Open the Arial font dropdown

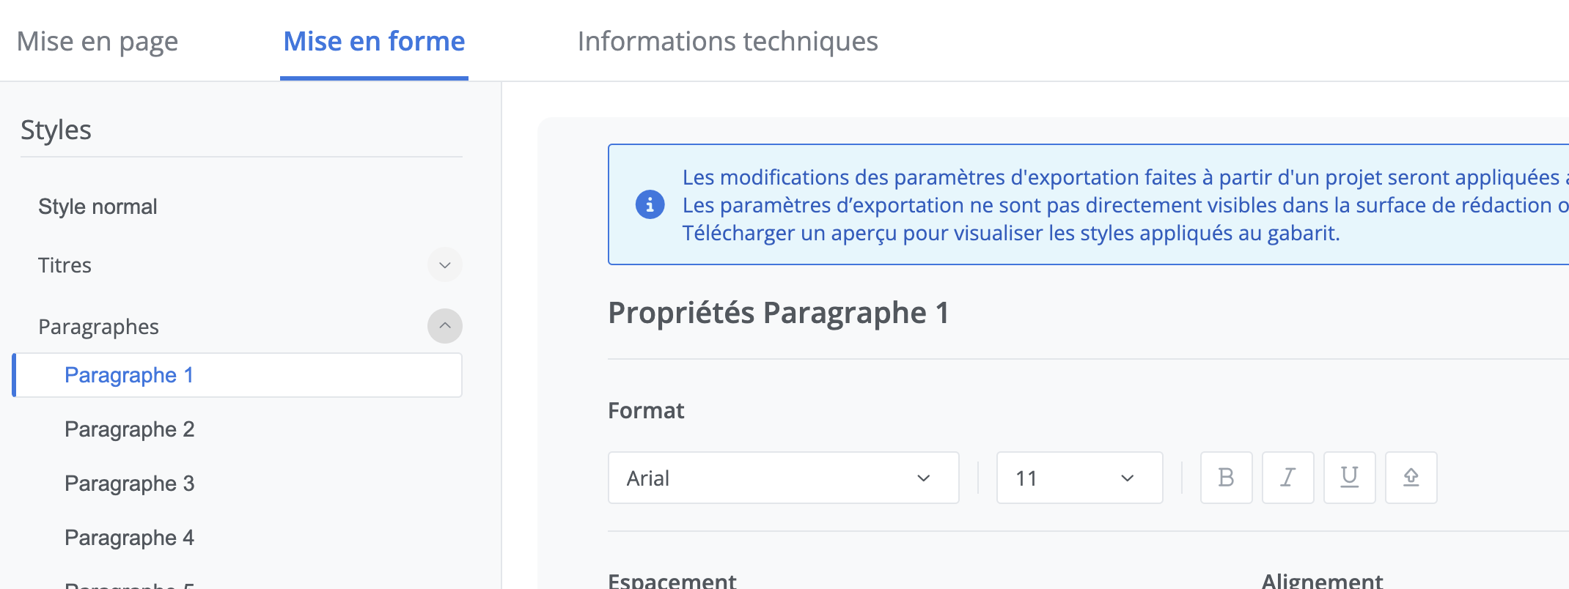click(x=783, y=478)
